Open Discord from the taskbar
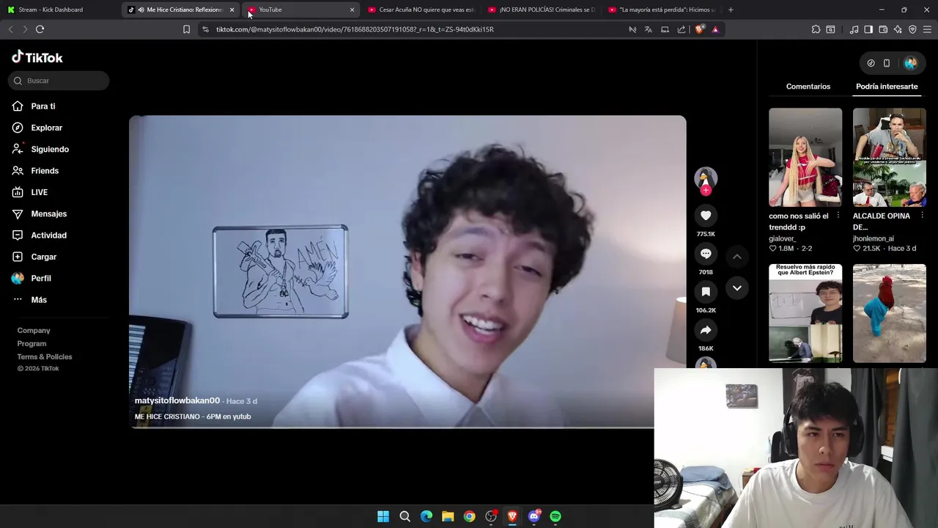The image size is (938, 528). [534, 516]
